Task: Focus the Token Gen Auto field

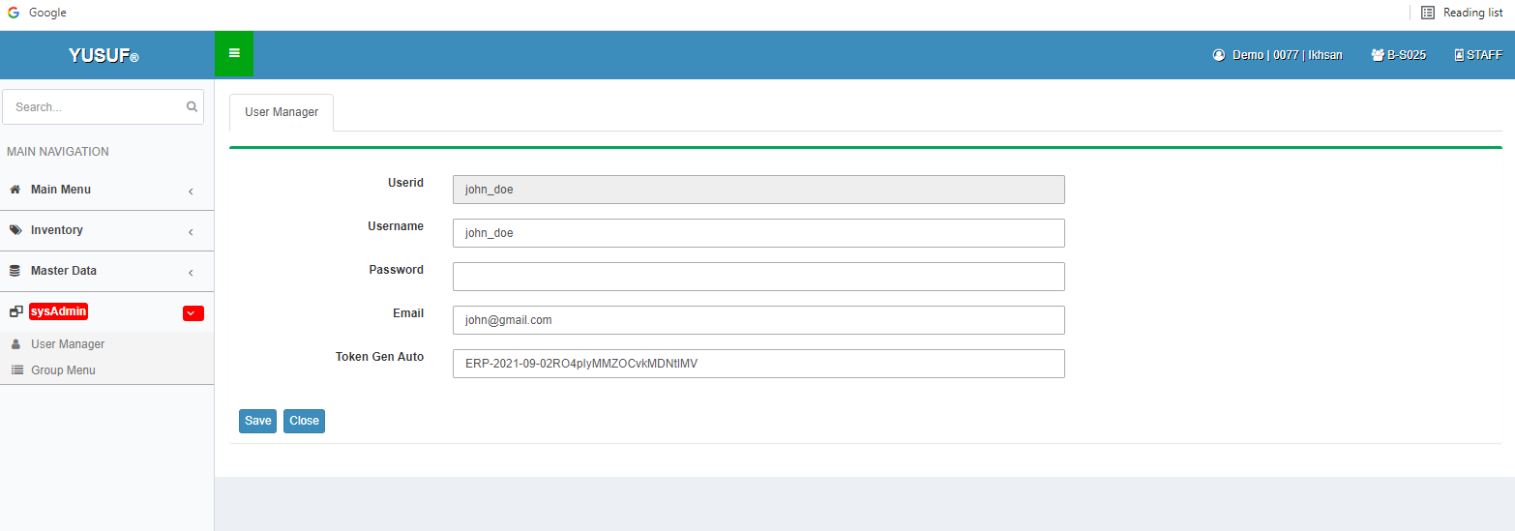Action: (758, 364)
